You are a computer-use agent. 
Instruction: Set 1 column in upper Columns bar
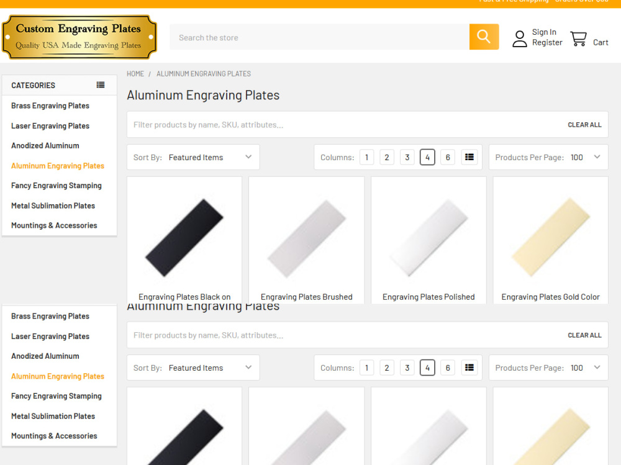[367, 157]
